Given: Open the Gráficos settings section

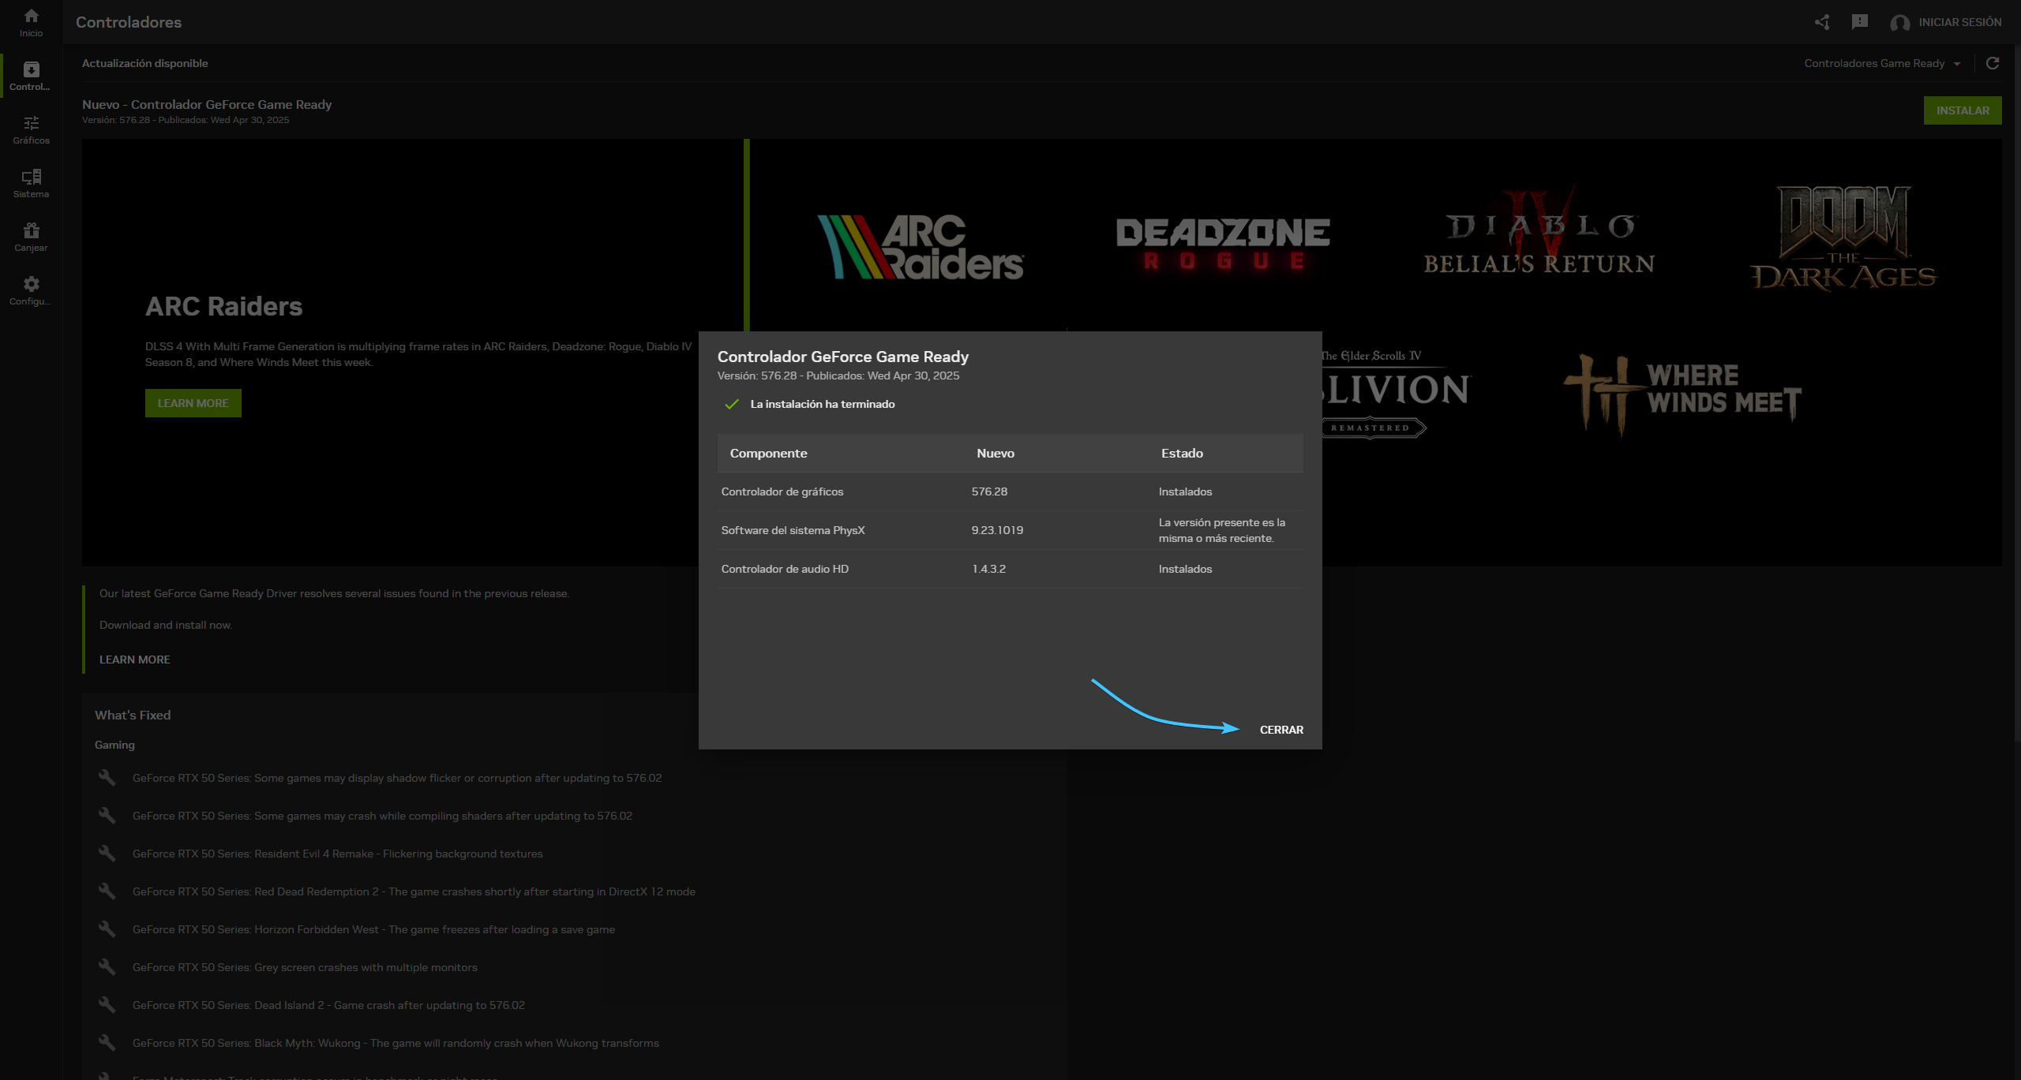Looking at the screenshot, I should (x=31, y=129).
